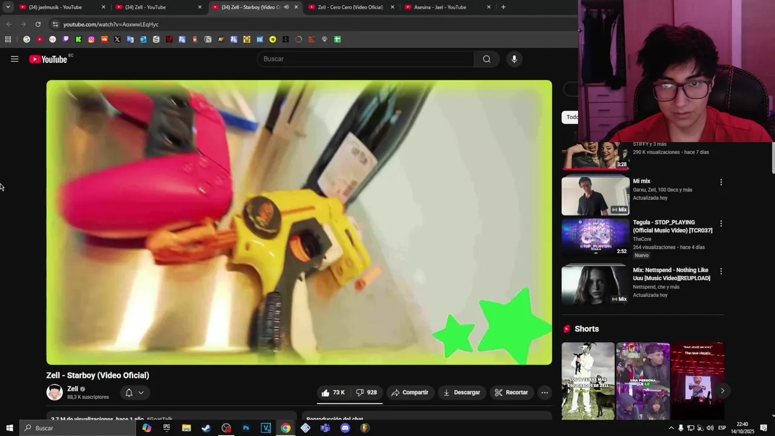
Task: Start voice search with microphone icon
Action: (514, 59)
